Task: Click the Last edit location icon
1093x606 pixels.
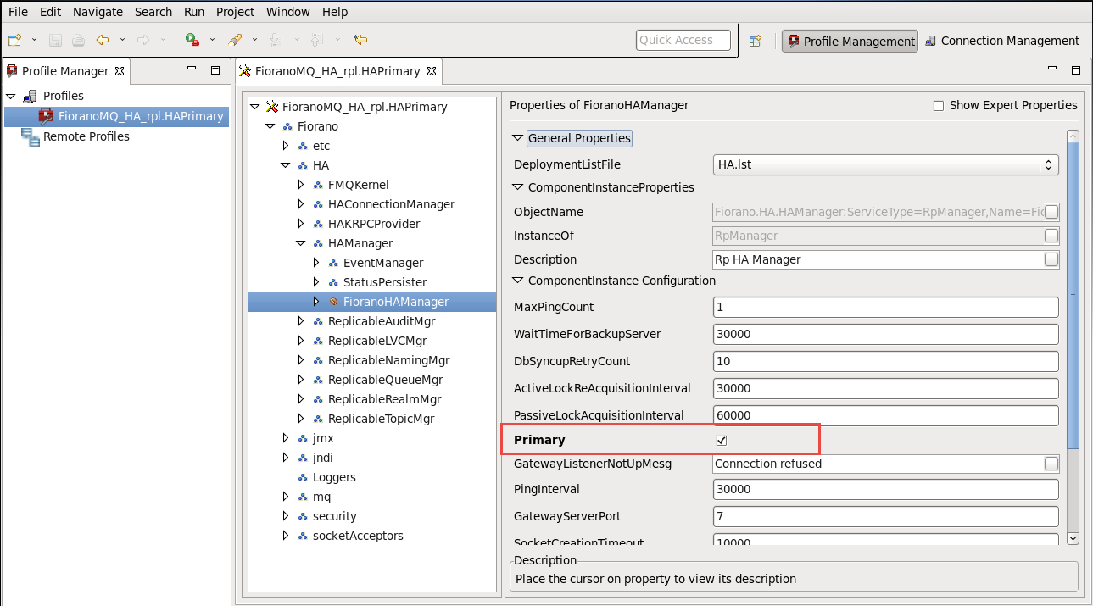Action: pyautogui.click(x=360, y=40)
